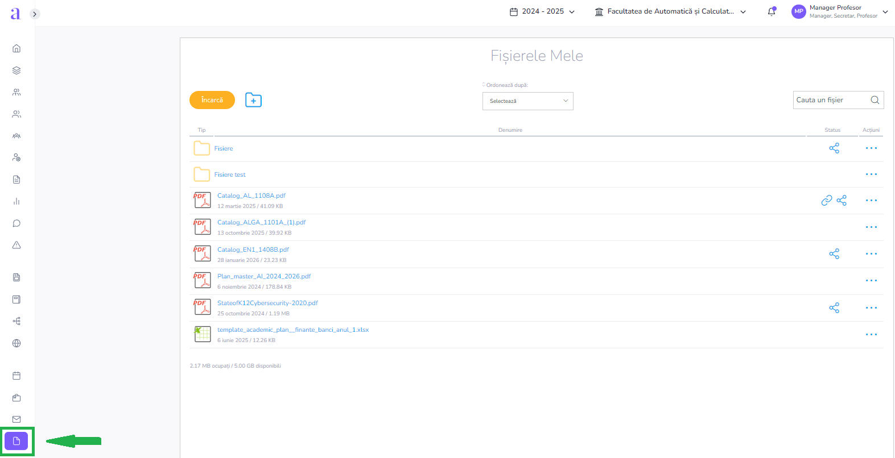This screenshot has height=458, width=895.
Task: Open actions menu for Plan_master_AI_2024_2026.pdf
Action: (871, 281)
